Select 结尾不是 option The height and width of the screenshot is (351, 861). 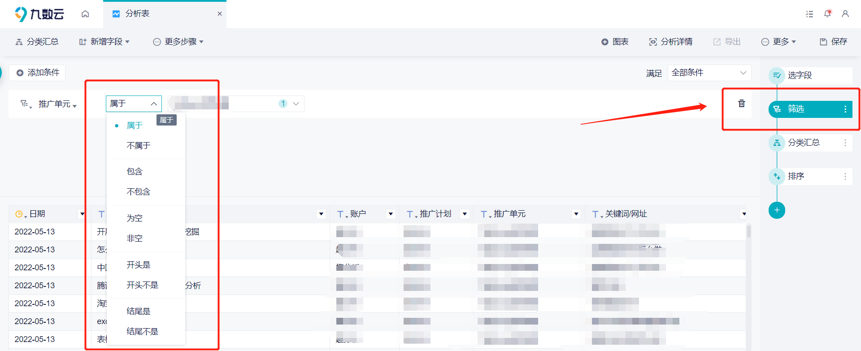point(146,332)
